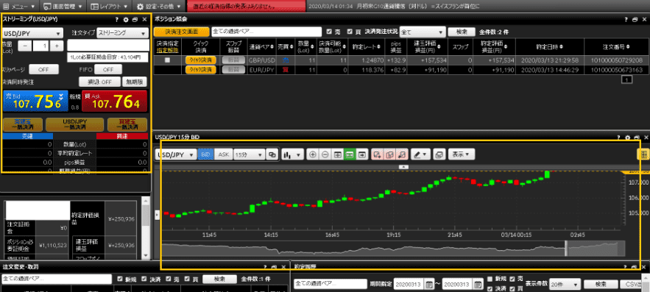The image size is (650, 292).
Task: Click the chart overview range slider handle
Action: tap(566, 248)
